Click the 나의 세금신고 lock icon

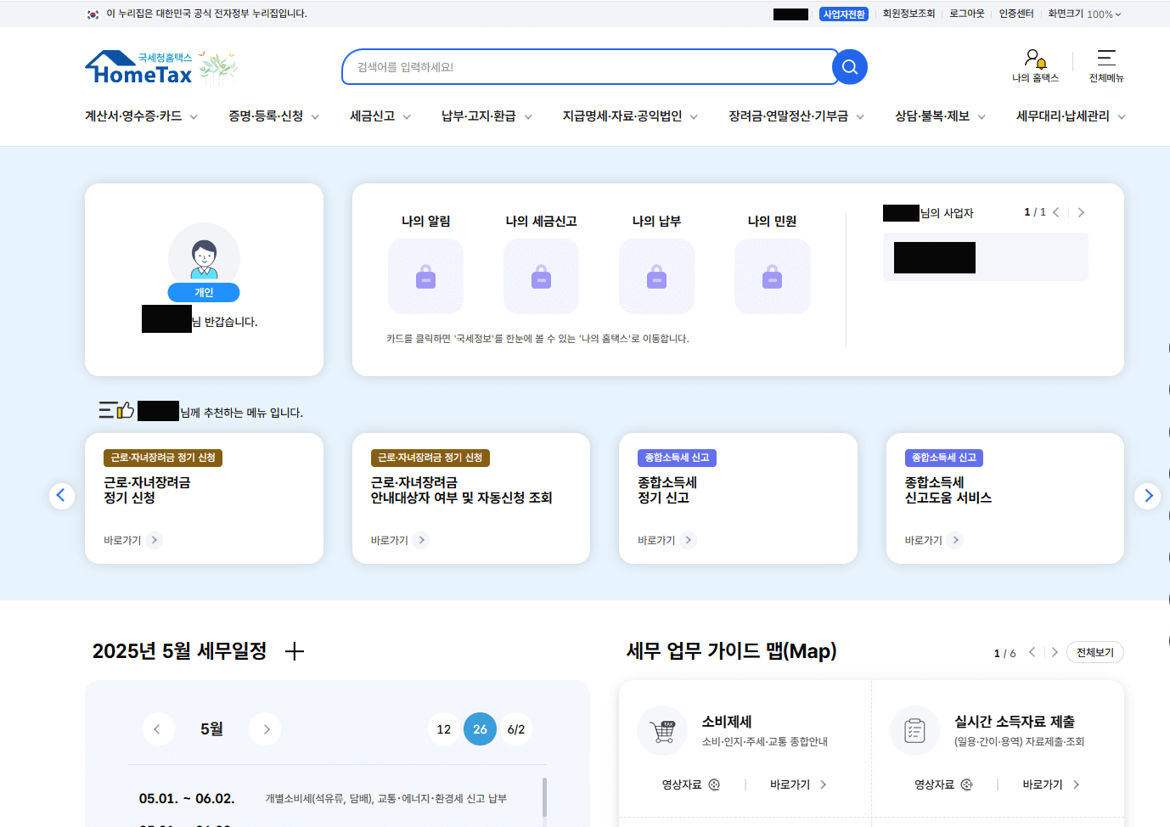[x=541, y=276]
